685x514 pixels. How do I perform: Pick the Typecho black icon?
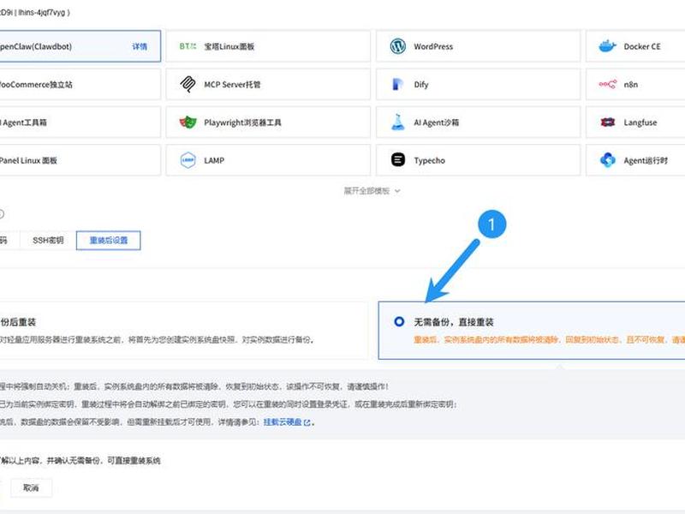pos(397,160)
